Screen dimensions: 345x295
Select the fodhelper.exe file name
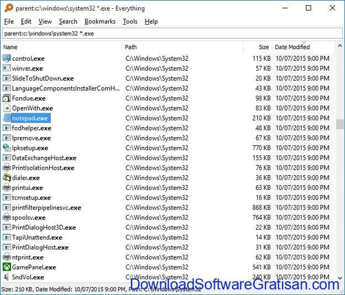tap(31, 128)
